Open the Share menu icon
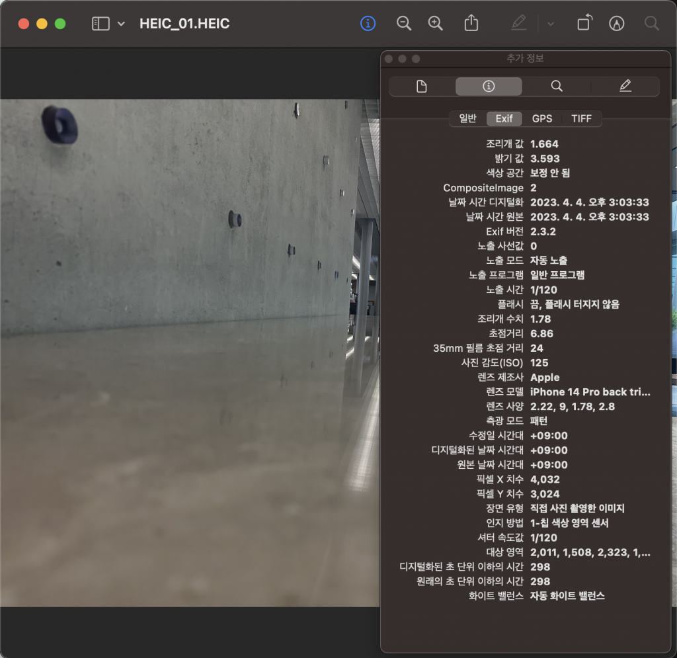The image size is (677, 658). coord(471,23)
